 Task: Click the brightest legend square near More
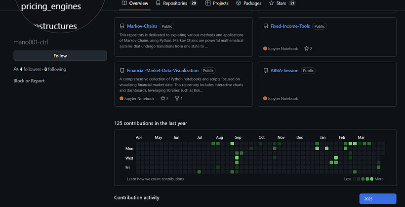point(372,179)
